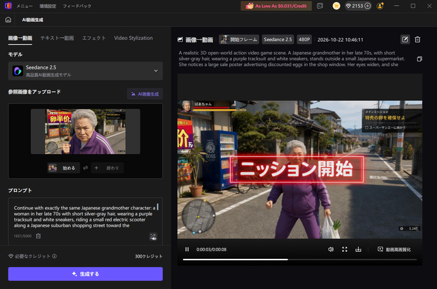Open 環境設定 settings menu
The width and height of the screenshot is (437, 289).
47,6
